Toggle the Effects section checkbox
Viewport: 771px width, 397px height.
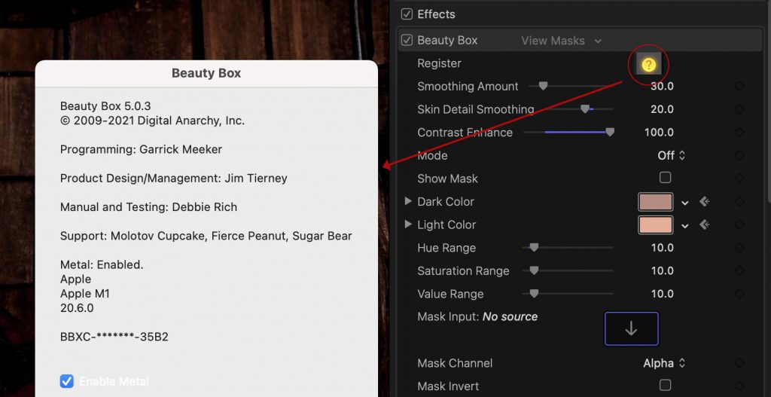[407, 14]
